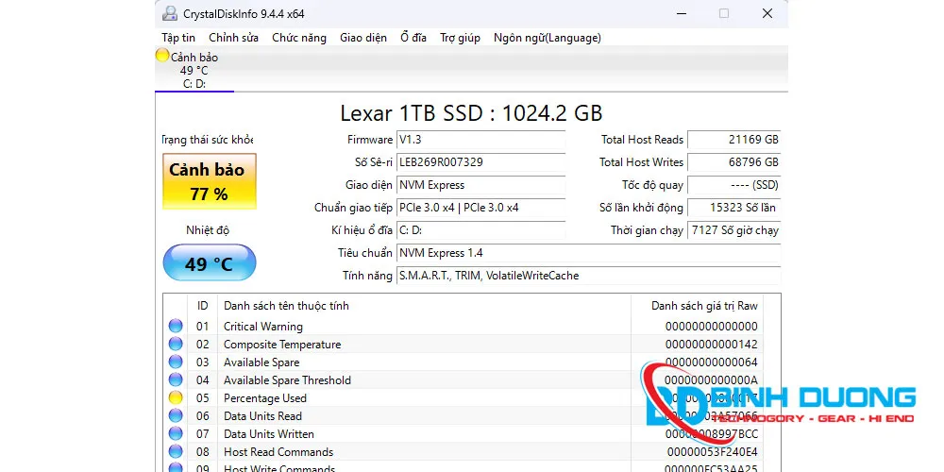Open the Tập tin menu

pos(178,38)
